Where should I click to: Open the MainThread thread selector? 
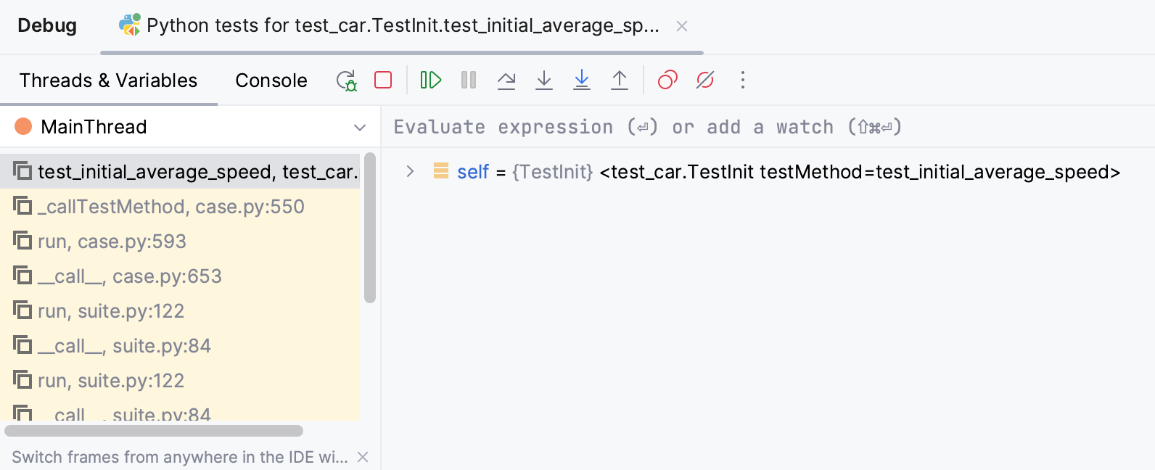pyautogui.click(x=360, y=127)
